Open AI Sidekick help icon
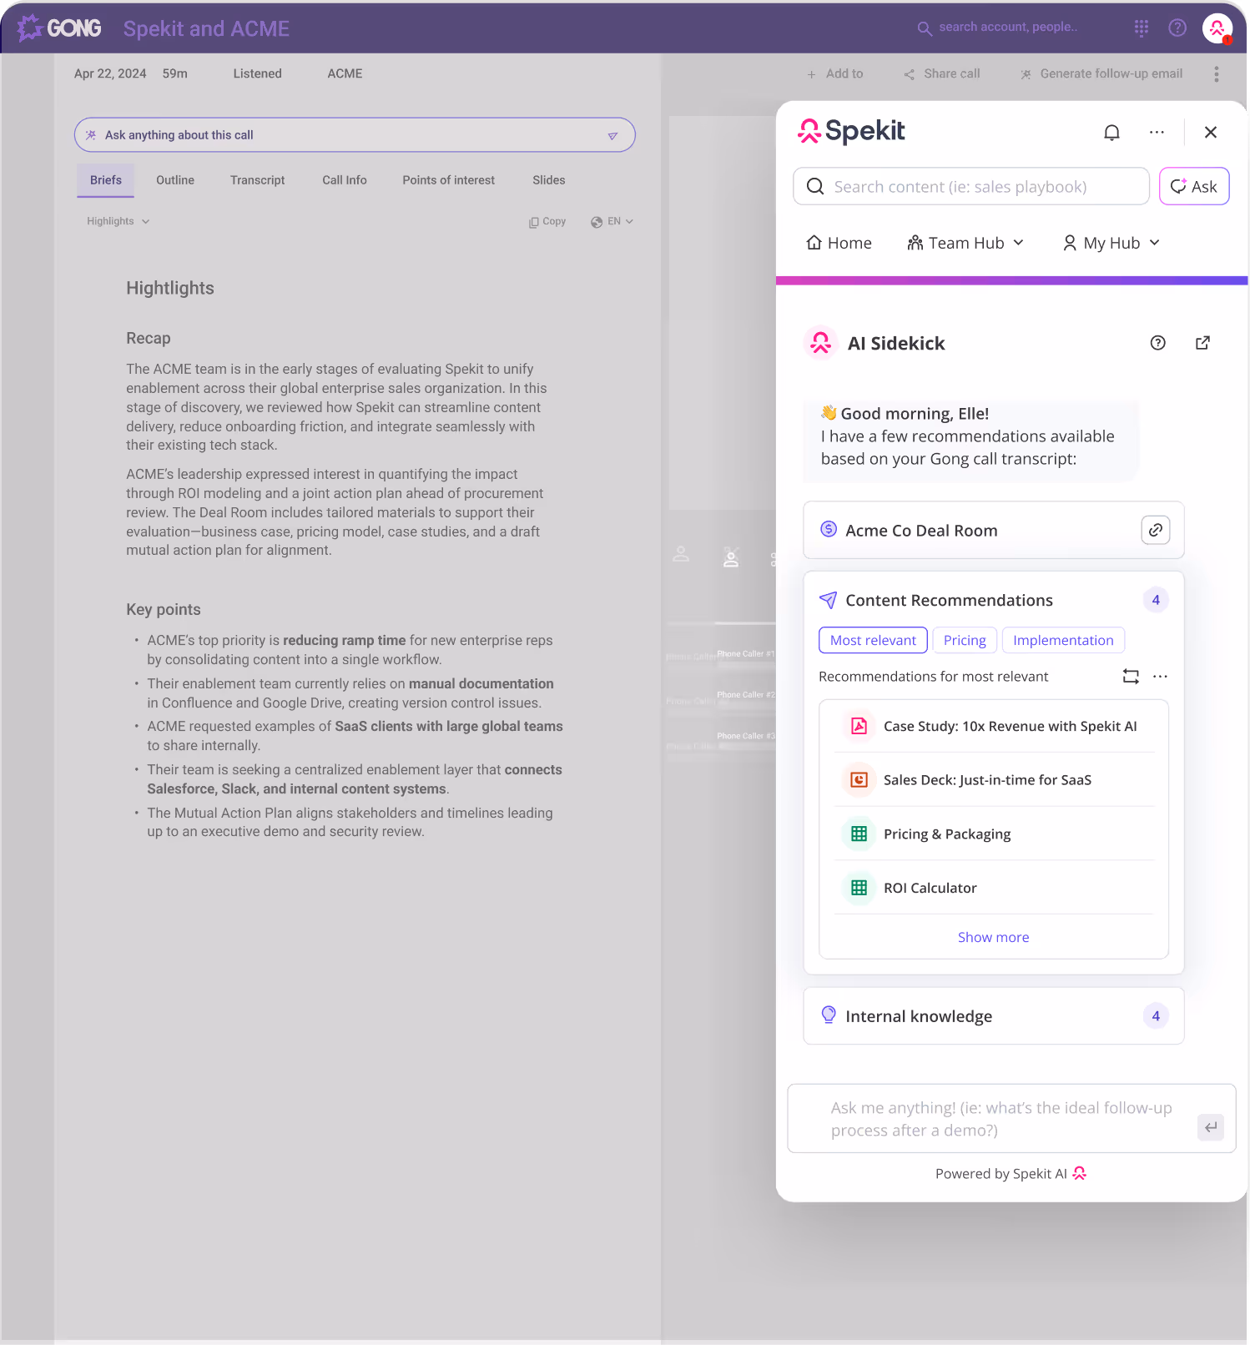 coord(1158,343)
